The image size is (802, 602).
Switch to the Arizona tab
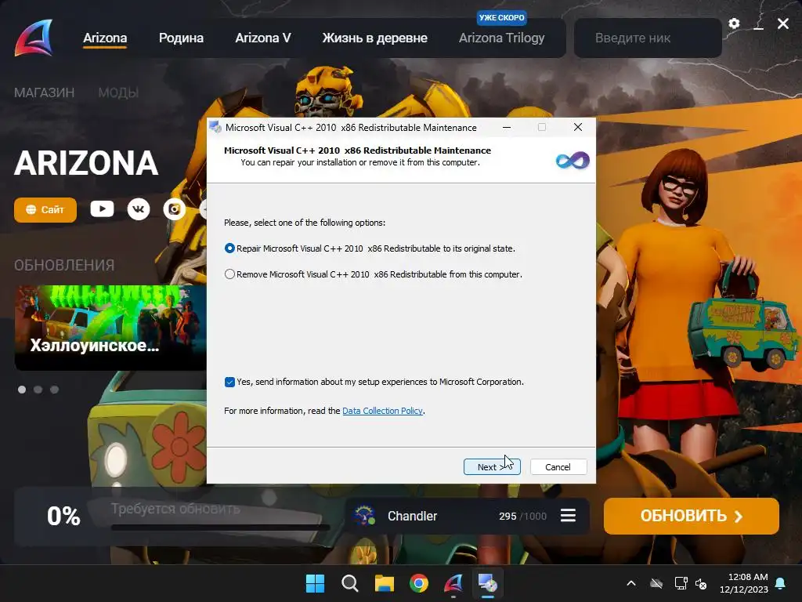[x=105, y=38]
